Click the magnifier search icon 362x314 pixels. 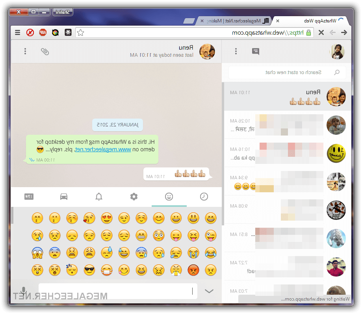point(337,72)
